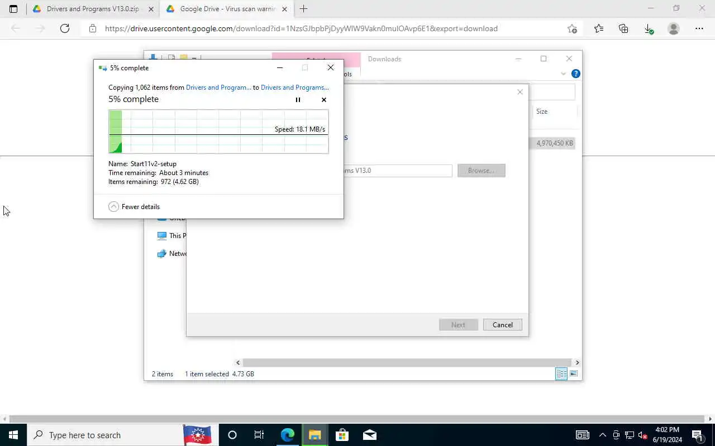715x446 pixels.
Task: Open File Explorer help question mark
Action: click(576, 74)
